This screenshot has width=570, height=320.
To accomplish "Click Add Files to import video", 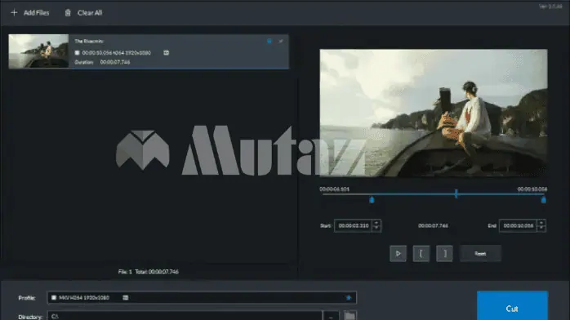I will [x=36, y=13].
